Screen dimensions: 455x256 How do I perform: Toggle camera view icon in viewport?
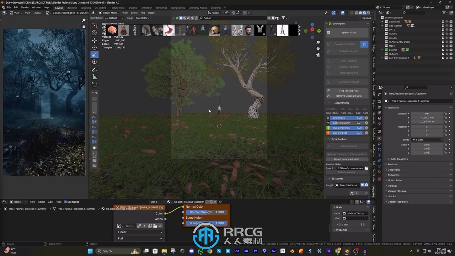(x=318, y=55)
